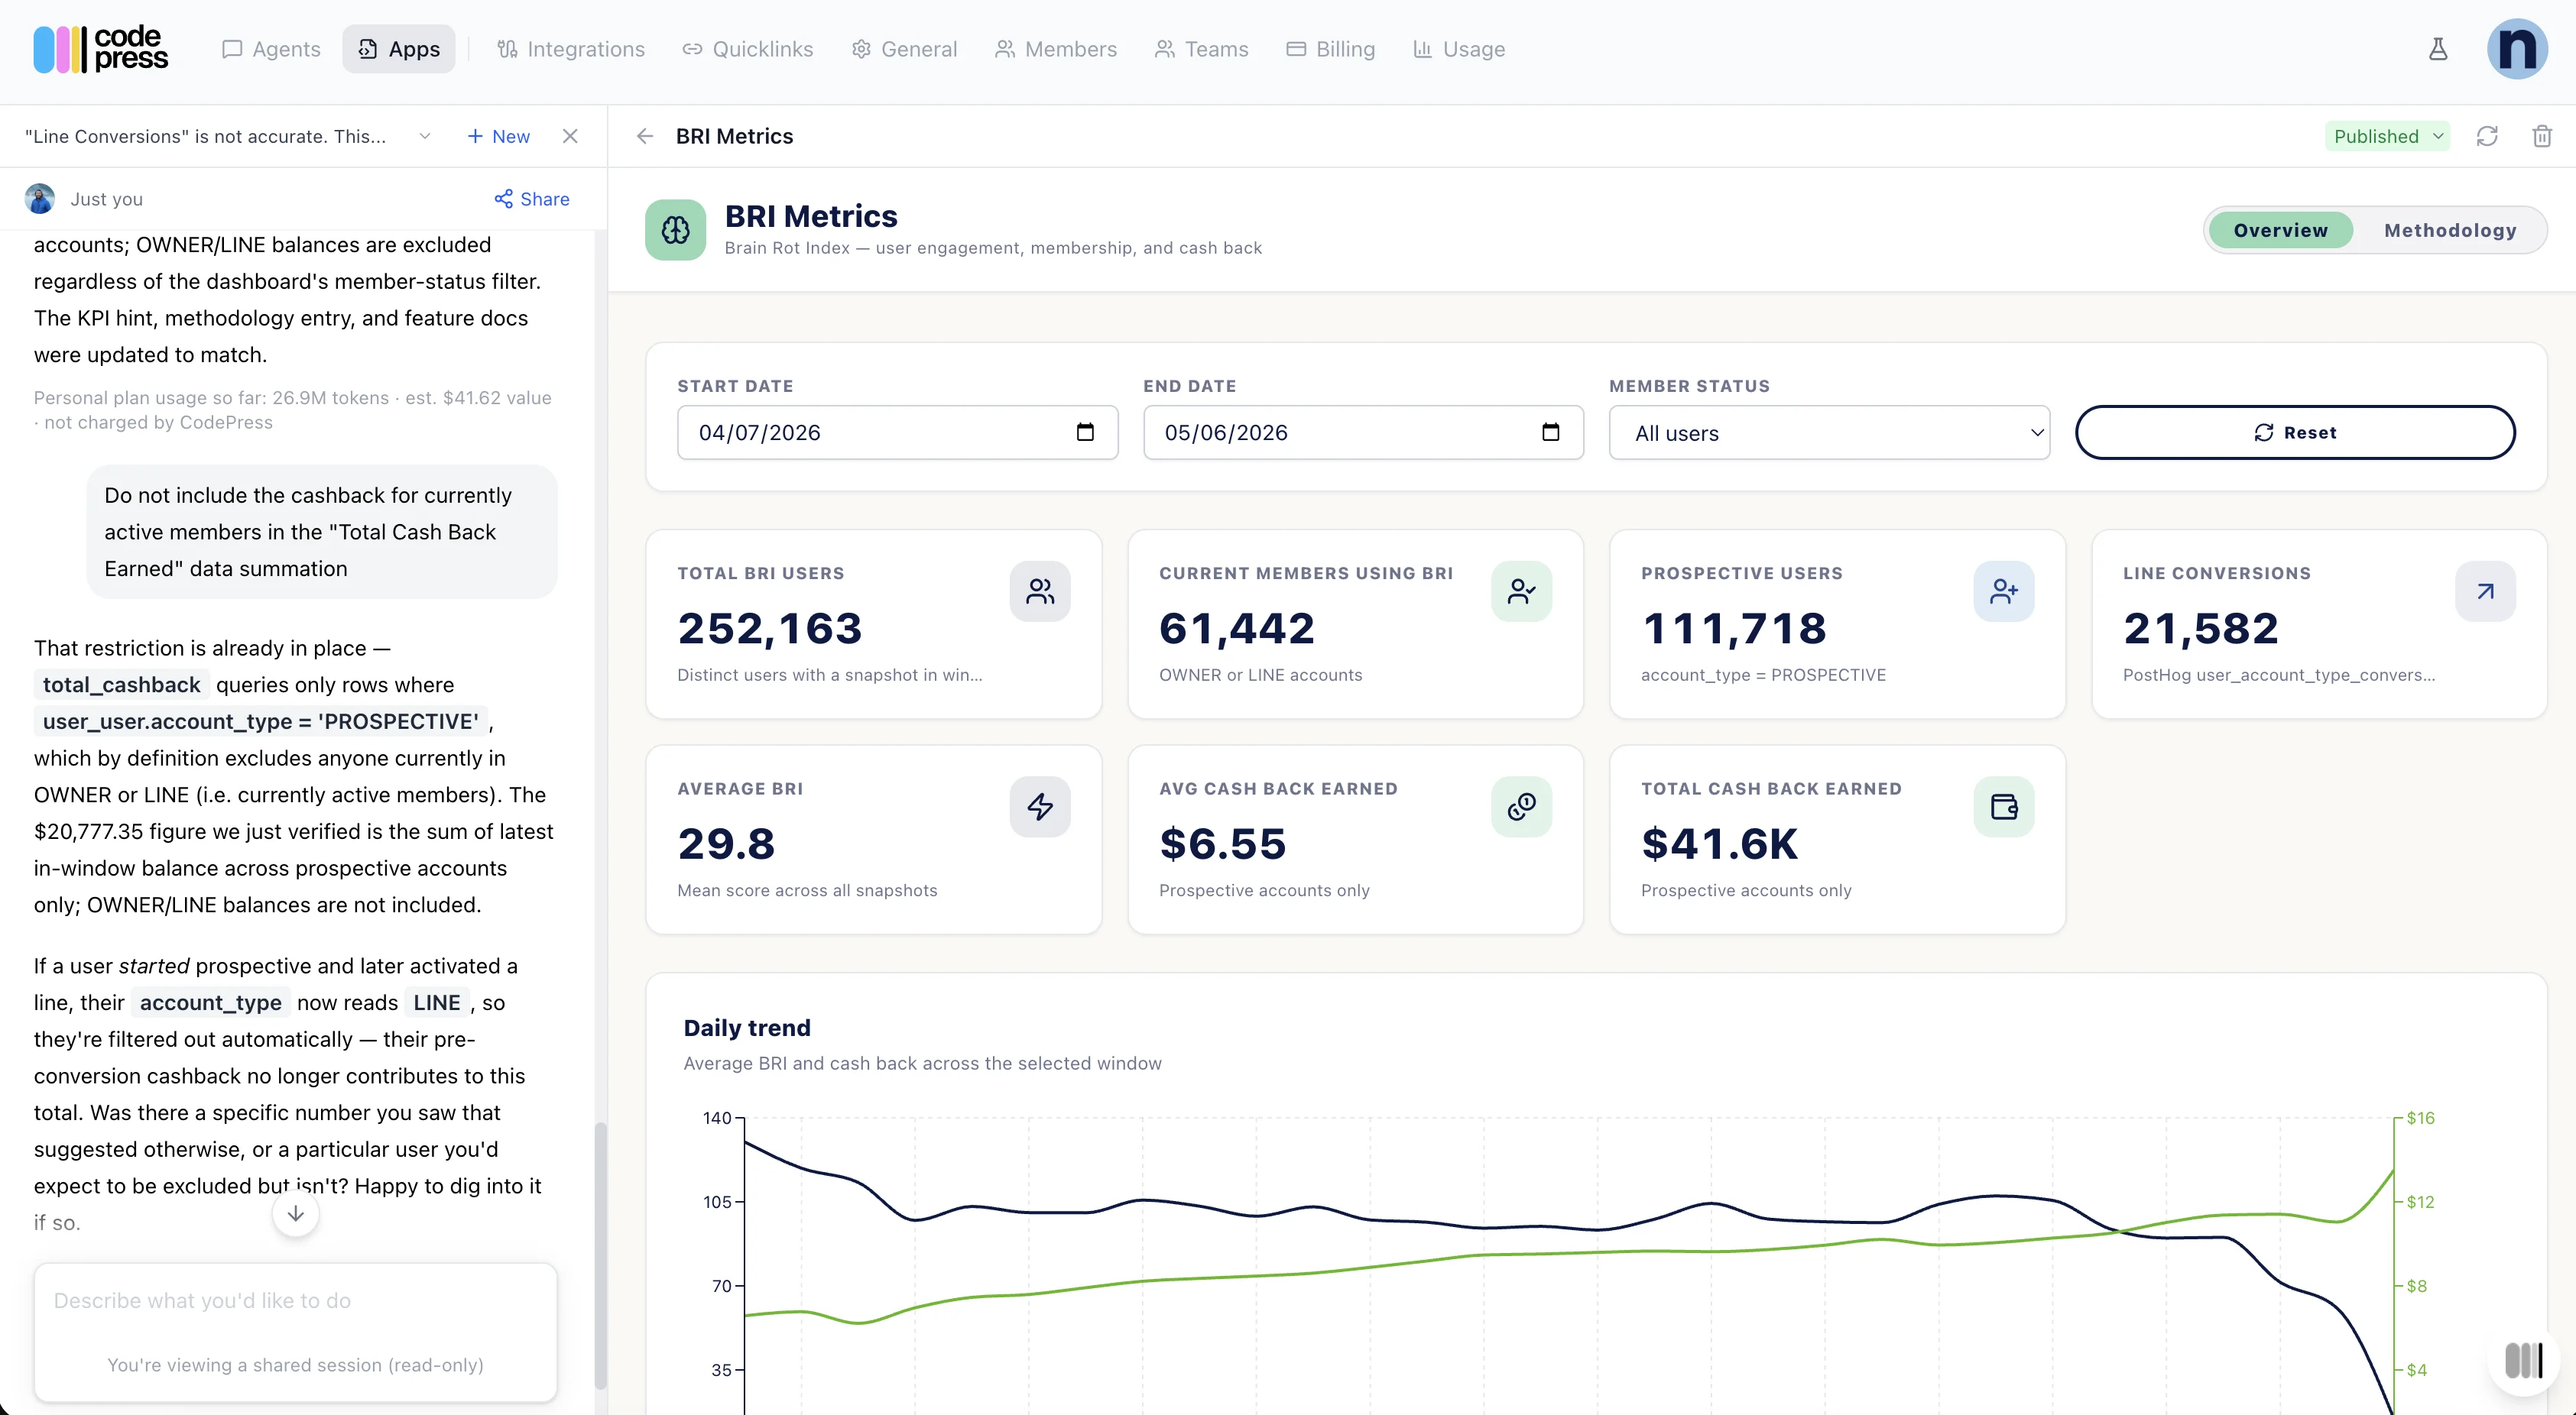Click the $16 cash back axis label
Viewport: 2576px width, 1415px height.
point(2420,1119)
